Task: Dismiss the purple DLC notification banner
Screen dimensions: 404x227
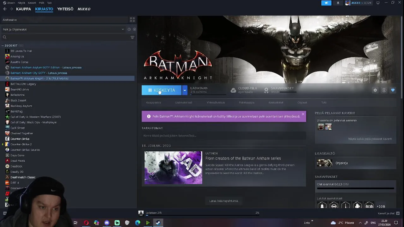Action: 303,114
